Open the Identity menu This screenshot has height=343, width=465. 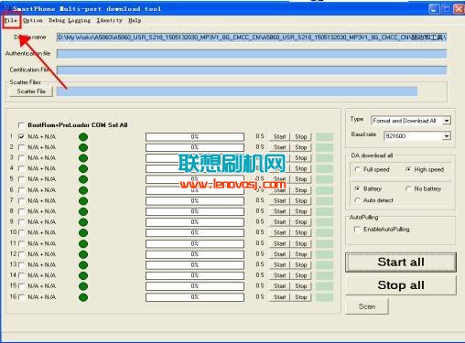pos(110,20)
